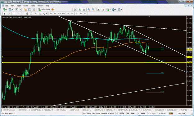Expand the Templates dropdown arrow
The height and width of the screenshot is (116, 194).
tap(121, 10)
